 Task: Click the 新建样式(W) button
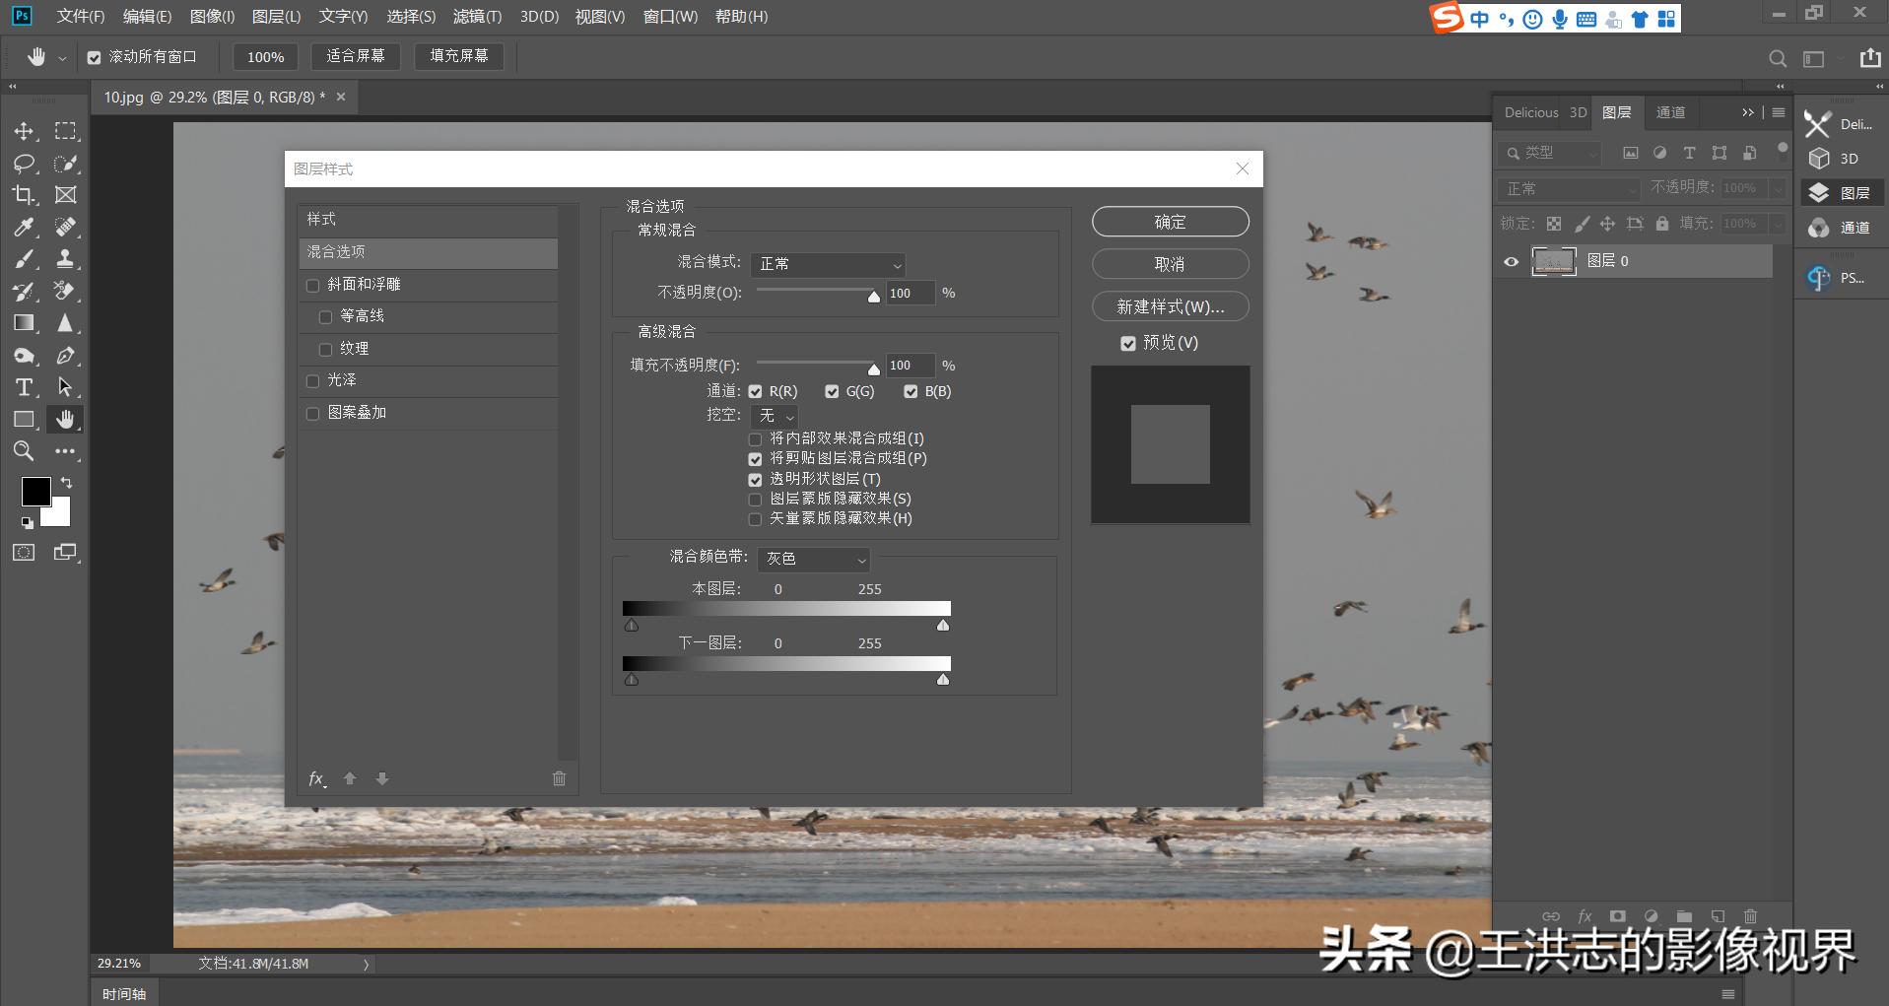pyautogui.click(x=1170, y=306)
